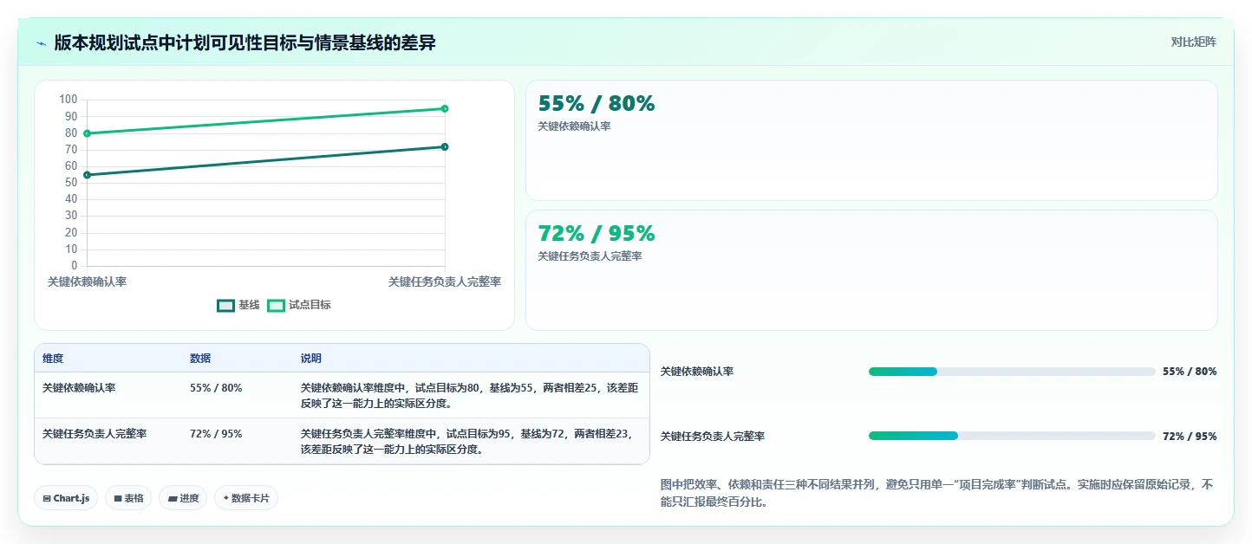Viewport: 1252px width, 544px height.
Task: Click target data point for 关键依赖确认率
Action: coord(87,133)
